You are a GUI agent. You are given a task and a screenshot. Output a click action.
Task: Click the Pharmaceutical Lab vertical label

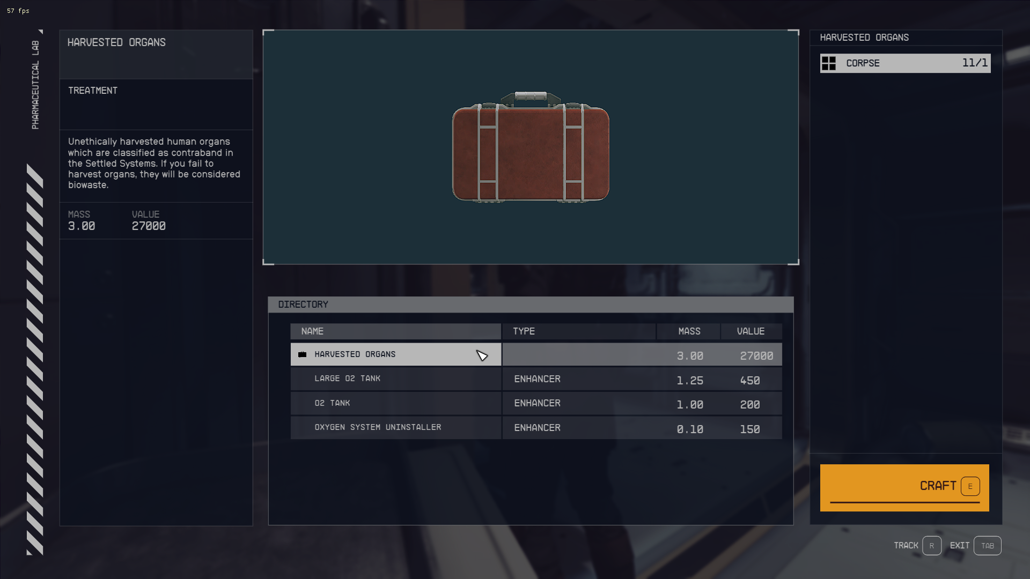pos(35,85)
